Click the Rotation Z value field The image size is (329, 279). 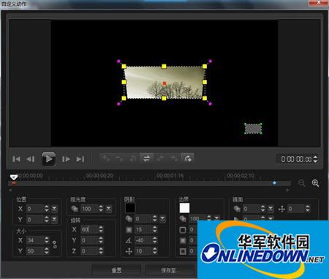click(x=89, y=251)
